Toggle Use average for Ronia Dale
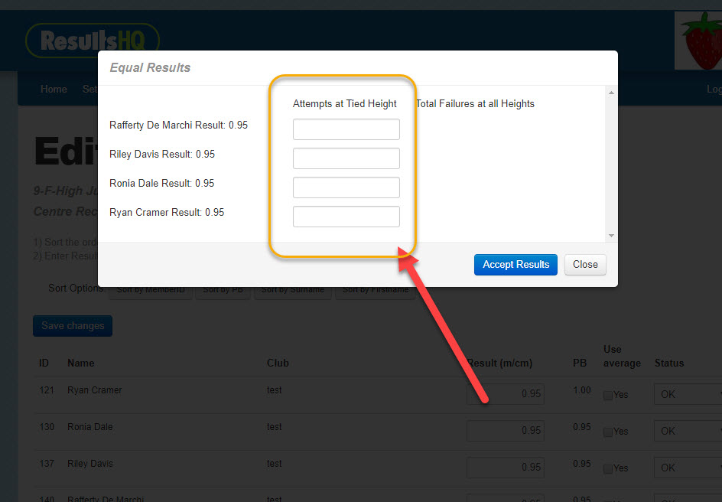This screenshot has height=502, width=722. pyautogui.click(x=608, y=432)
